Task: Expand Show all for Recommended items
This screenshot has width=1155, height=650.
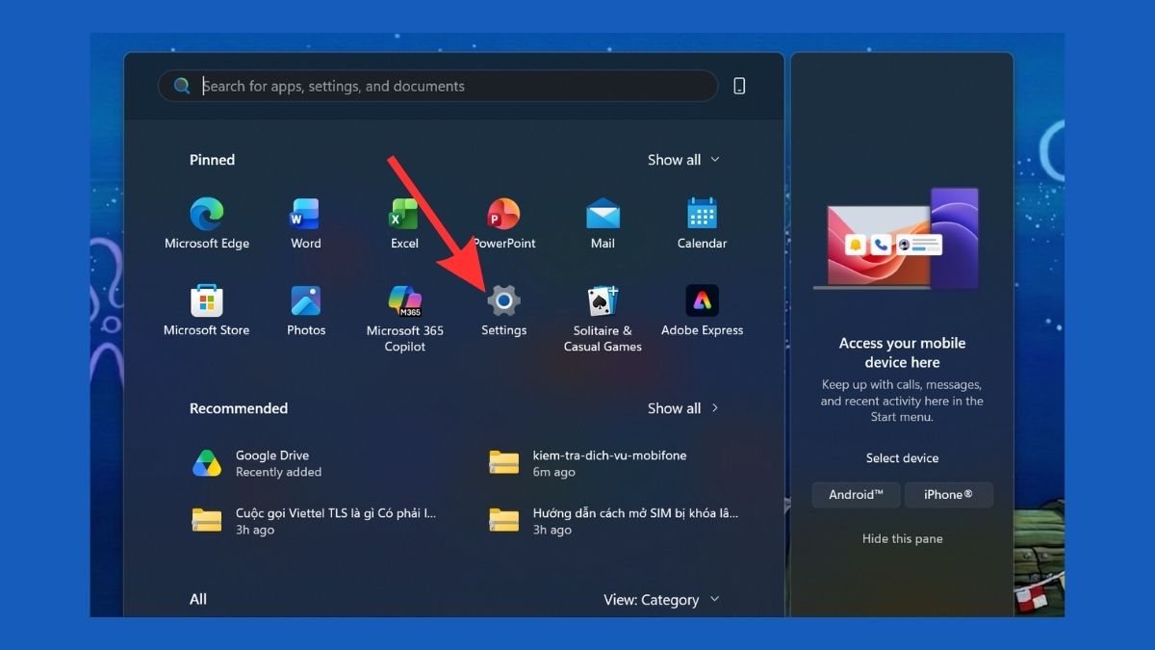Action: tap(683, 408)
